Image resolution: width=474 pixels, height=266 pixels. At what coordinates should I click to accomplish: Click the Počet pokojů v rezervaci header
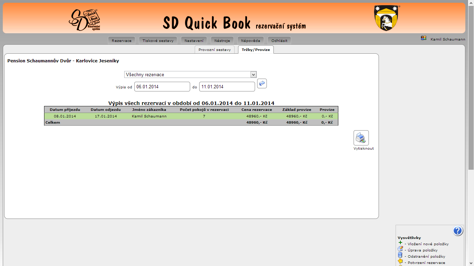204,109
